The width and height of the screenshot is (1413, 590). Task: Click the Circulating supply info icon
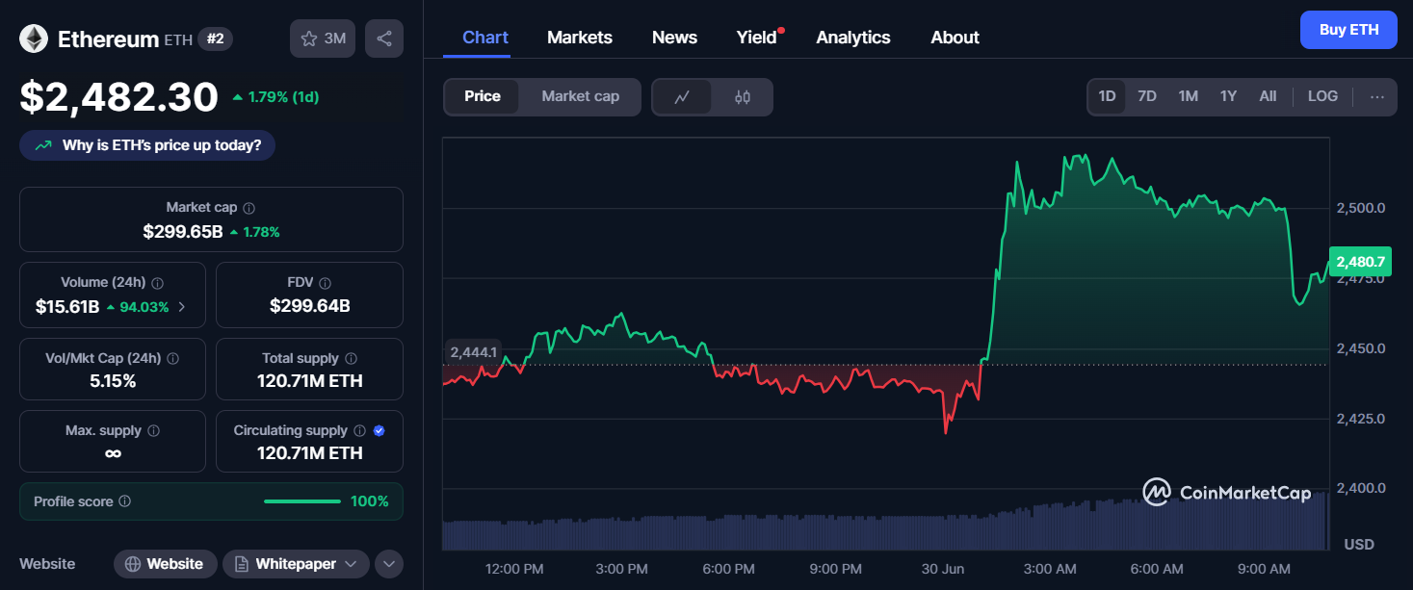coord(359,431)
